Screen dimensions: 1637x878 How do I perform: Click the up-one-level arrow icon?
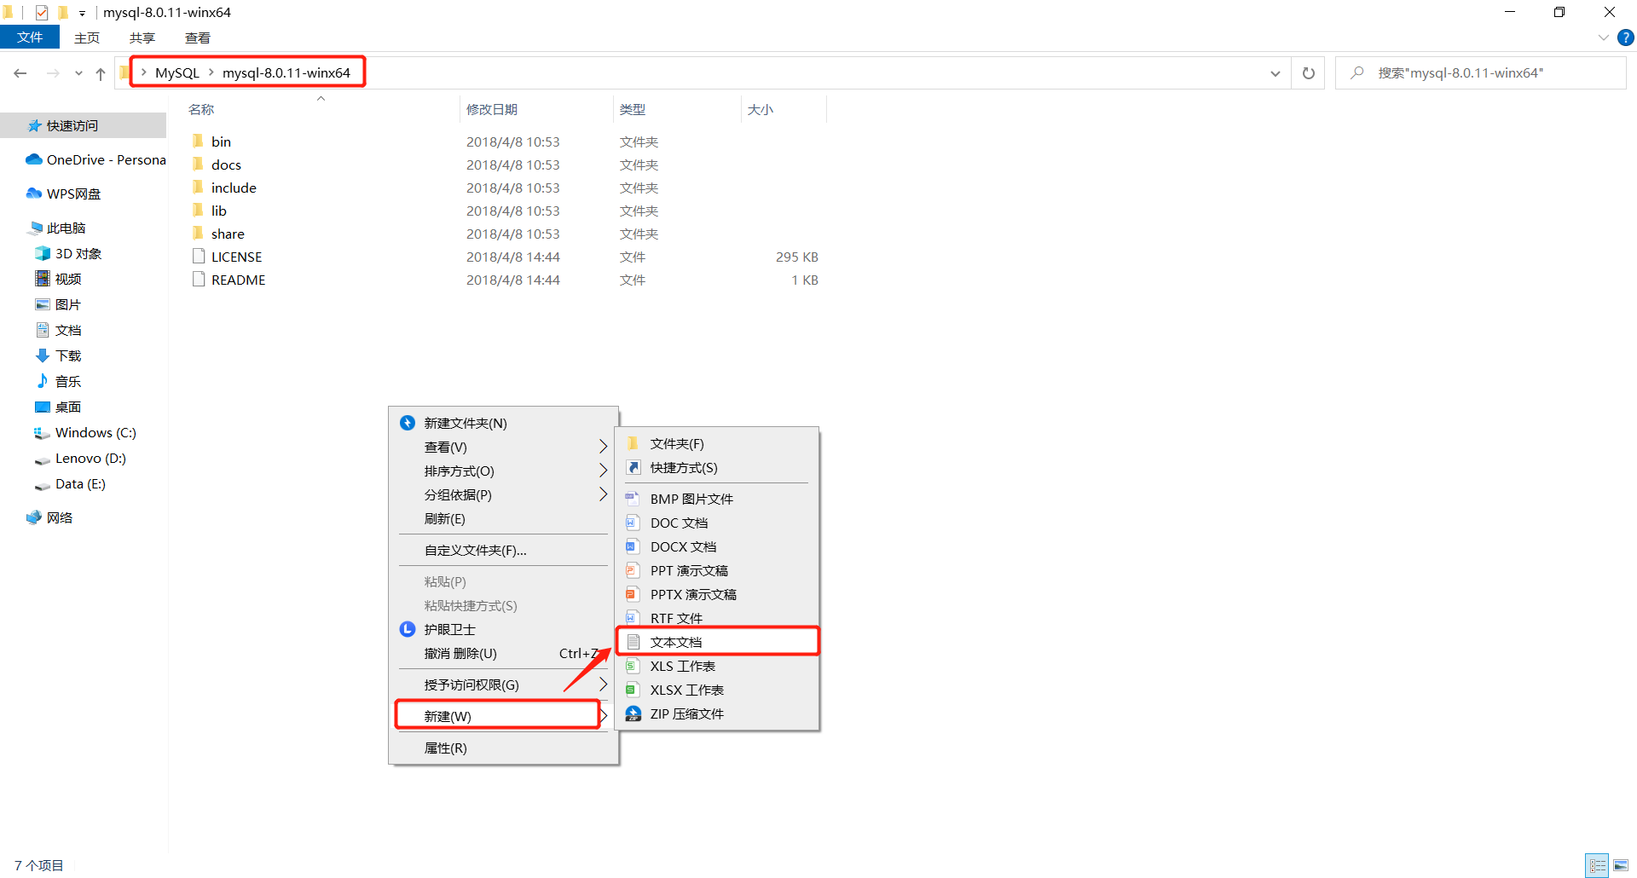click(x=100, y=73)
